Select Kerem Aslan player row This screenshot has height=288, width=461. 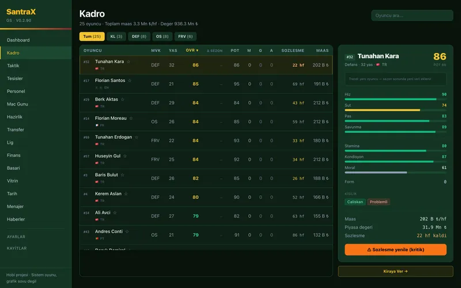[206, 197]
